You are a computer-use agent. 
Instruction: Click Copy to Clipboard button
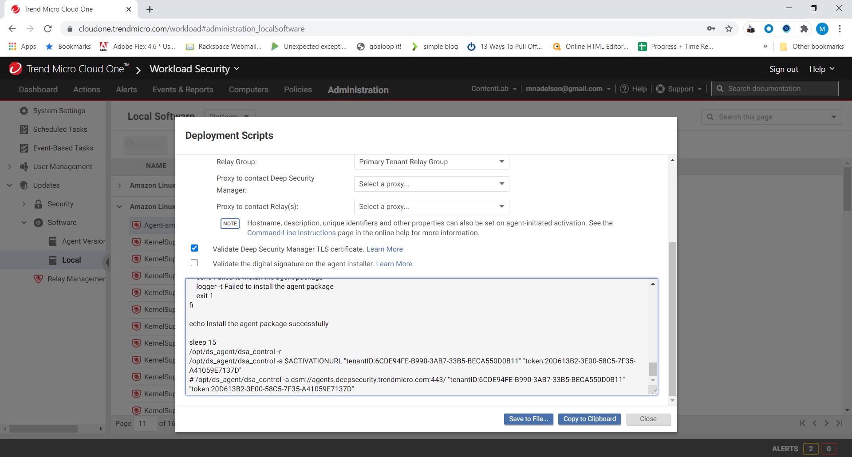coord(589,419)
